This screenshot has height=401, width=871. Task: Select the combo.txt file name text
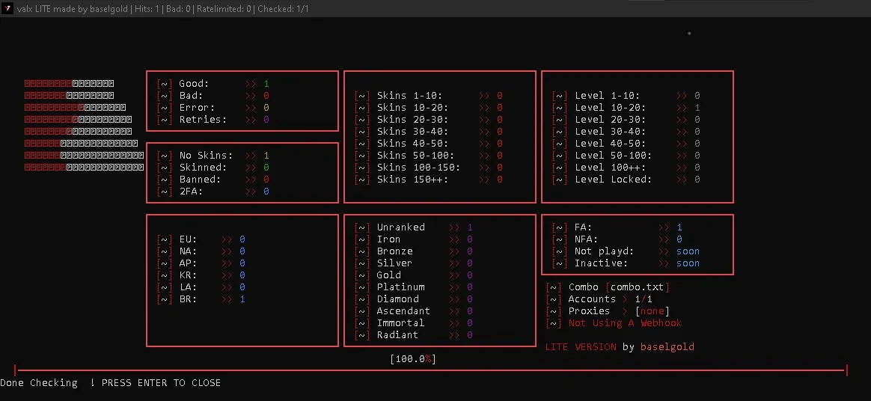coord(637,287)
